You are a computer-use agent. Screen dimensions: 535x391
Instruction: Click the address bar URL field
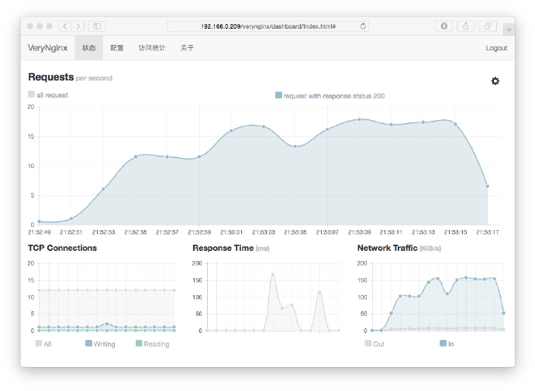tap(267, 26)
